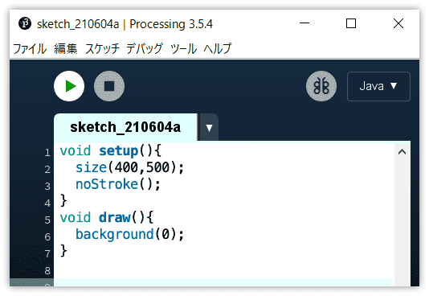Open the 編集 menu

pyautogui.click(x=66, y=49)
